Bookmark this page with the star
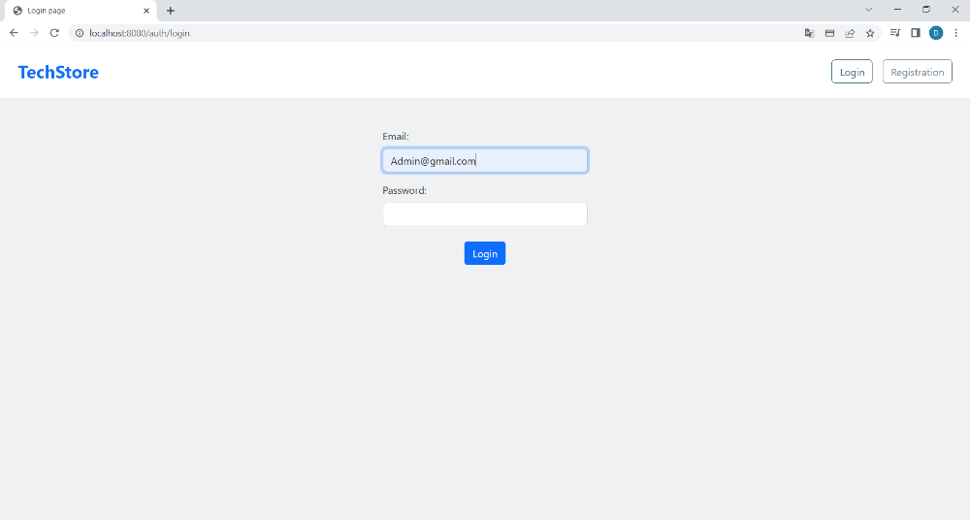 [x=870, y=33]
